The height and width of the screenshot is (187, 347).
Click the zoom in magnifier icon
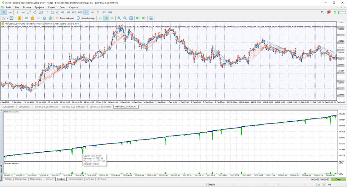coord(119,18)
